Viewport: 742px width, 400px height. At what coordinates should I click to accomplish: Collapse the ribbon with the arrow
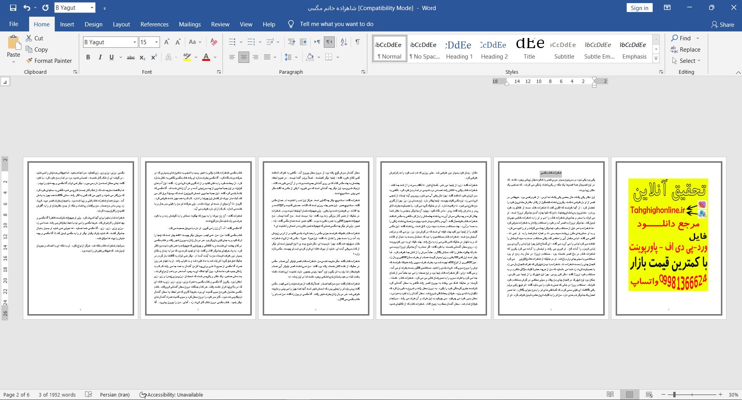click(738, 73)
